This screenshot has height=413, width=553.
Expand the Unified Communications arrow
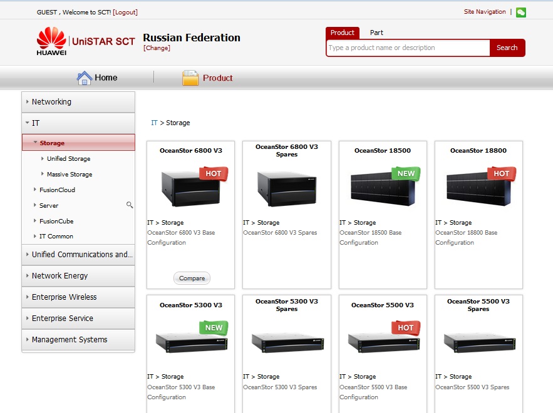pyautogui.click(x=27, y=255)
